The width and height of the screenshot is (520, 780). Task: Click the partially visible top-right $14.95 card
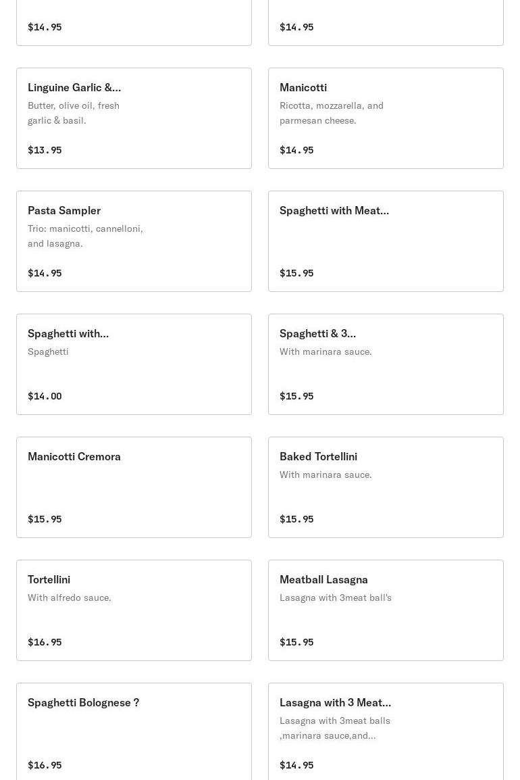coord(386,23)
